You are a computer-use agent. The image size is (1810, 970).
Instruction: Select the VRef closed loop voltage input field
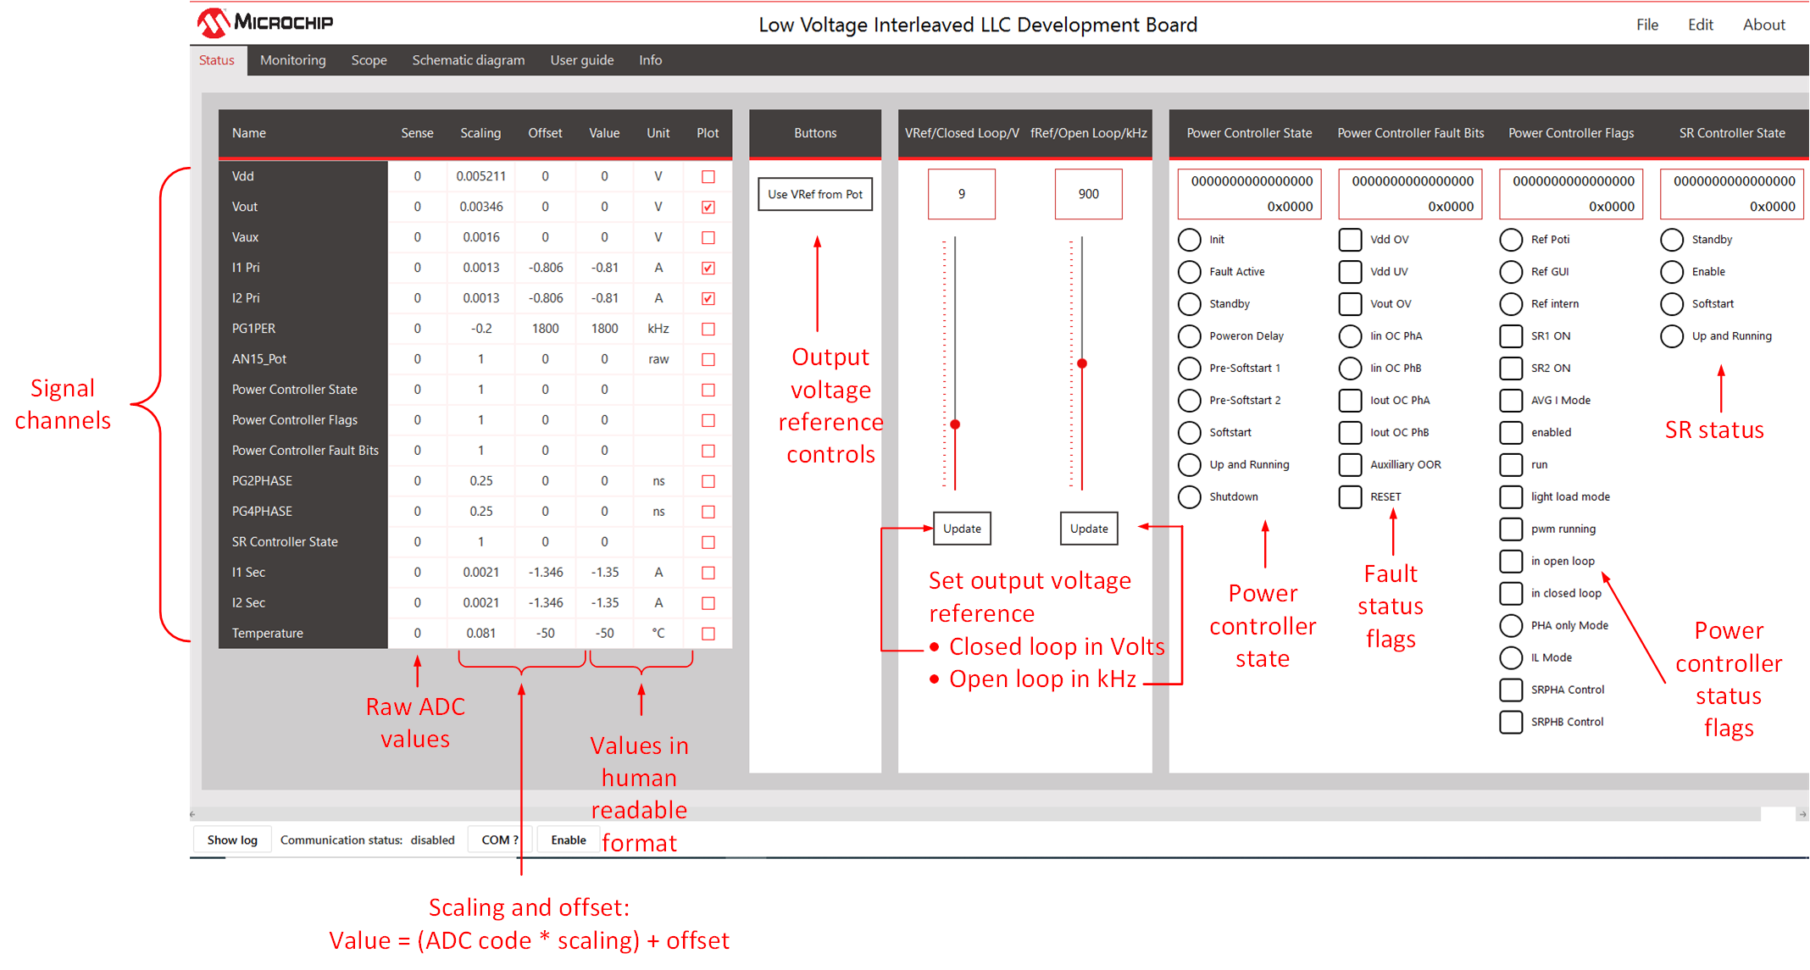pos(963,194)
